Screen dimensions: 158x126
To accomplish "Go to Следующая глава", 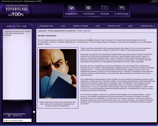I will 146,26.
